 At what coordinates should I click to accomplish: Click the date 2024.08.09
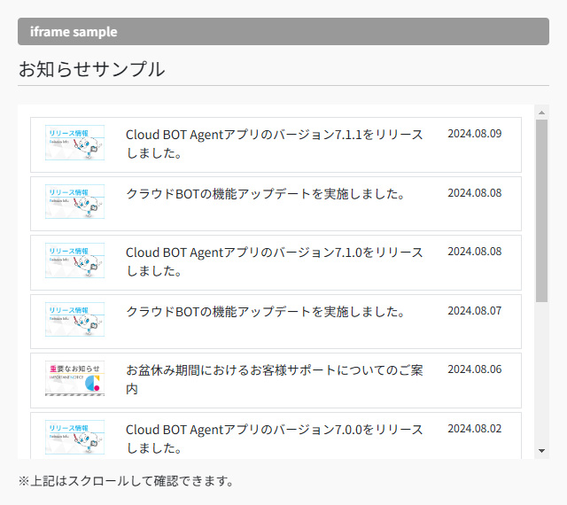475,134
